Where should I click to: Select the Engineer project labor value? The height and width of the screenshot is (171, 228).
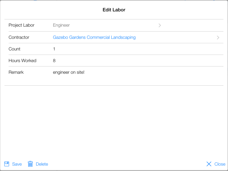point(61,25)
